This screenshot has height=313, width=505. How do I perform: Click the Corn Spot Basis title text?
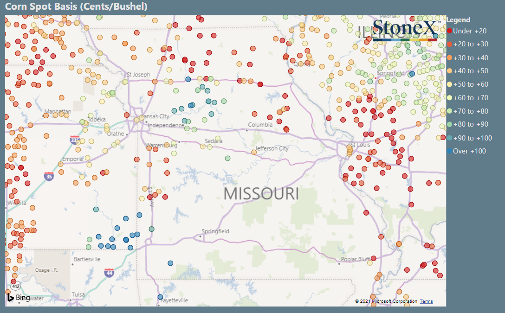pos(76,6)
